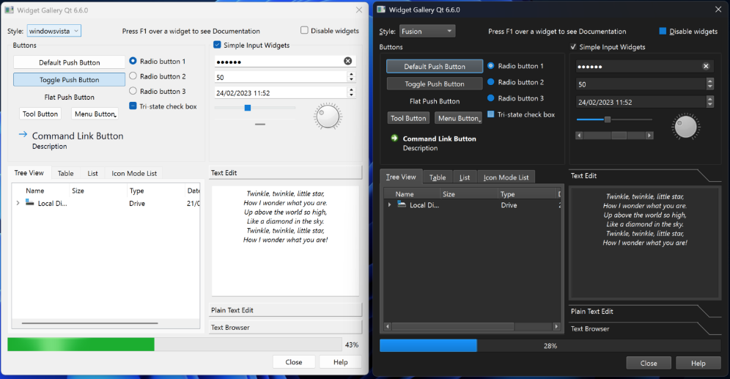The height and width of the screenshot is (379, 730).
Task: Click the green arrow icon of the dark Command Link Button
Action: [x=394, y=138]
